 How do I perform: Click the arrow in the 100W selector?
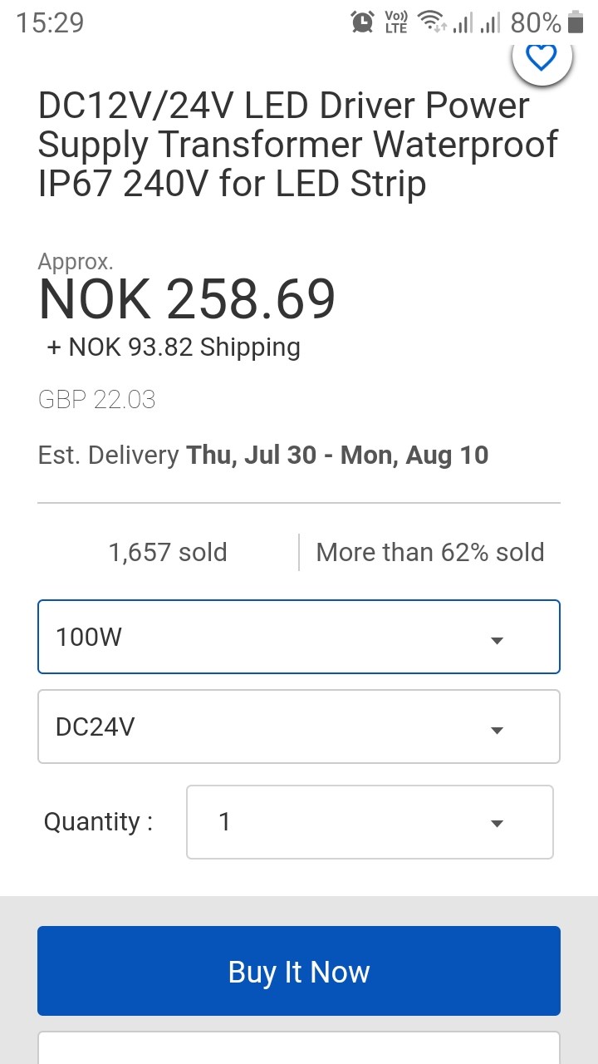tap(497, 640)
